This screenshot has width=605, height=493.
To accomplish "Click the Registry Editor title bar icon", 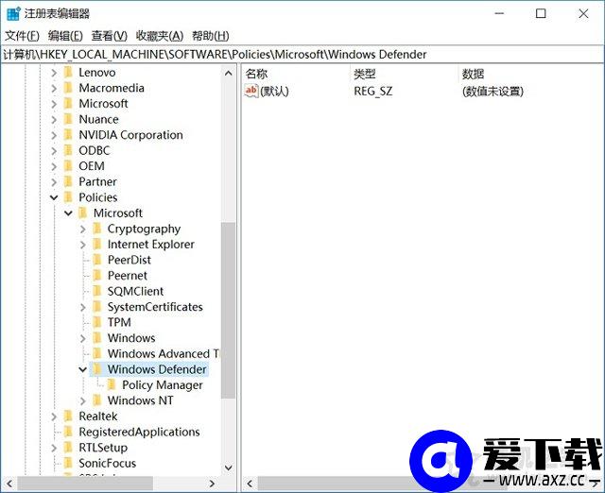I will [13, 14].
